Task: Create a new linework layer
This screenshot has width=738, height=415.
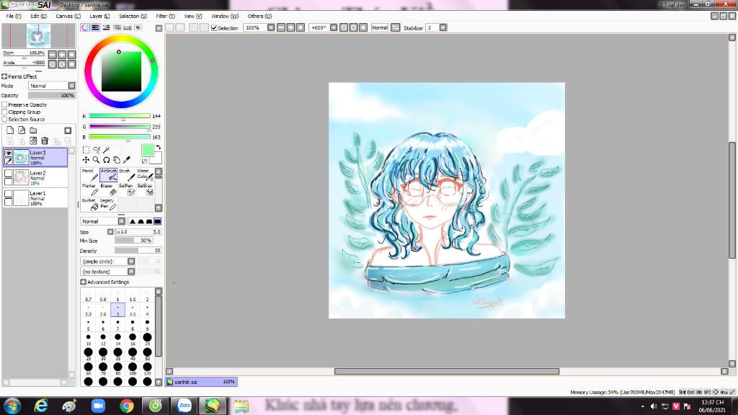Action: pyautogui.click(x=22, y=130)
